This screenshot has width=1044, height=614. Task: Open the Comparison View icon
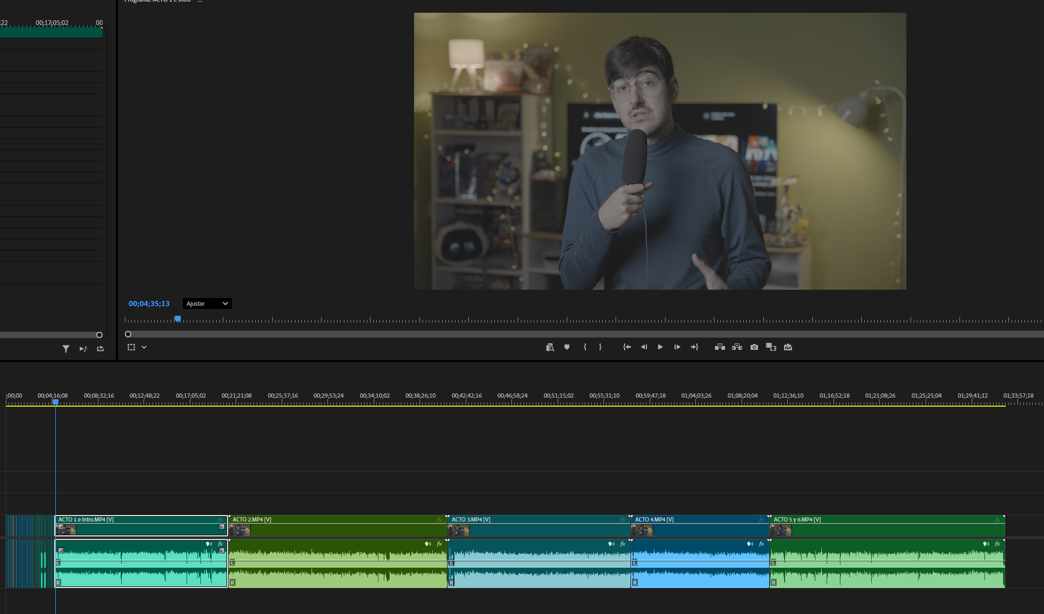[x=771, y=347]
